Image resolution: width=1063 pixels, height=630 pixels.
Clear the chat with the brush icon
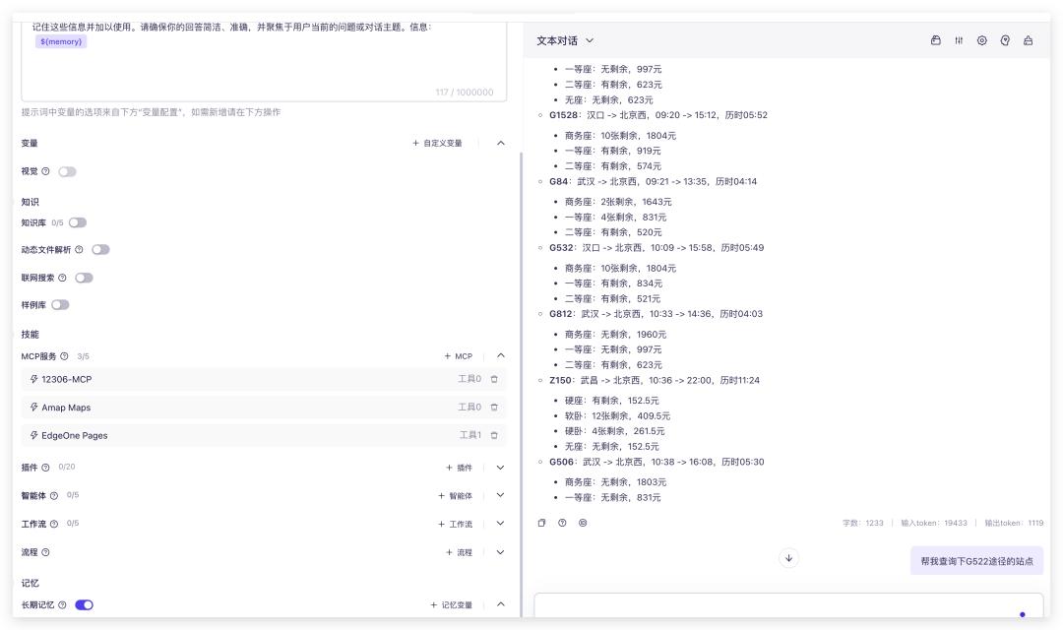tap(1028, 40)
